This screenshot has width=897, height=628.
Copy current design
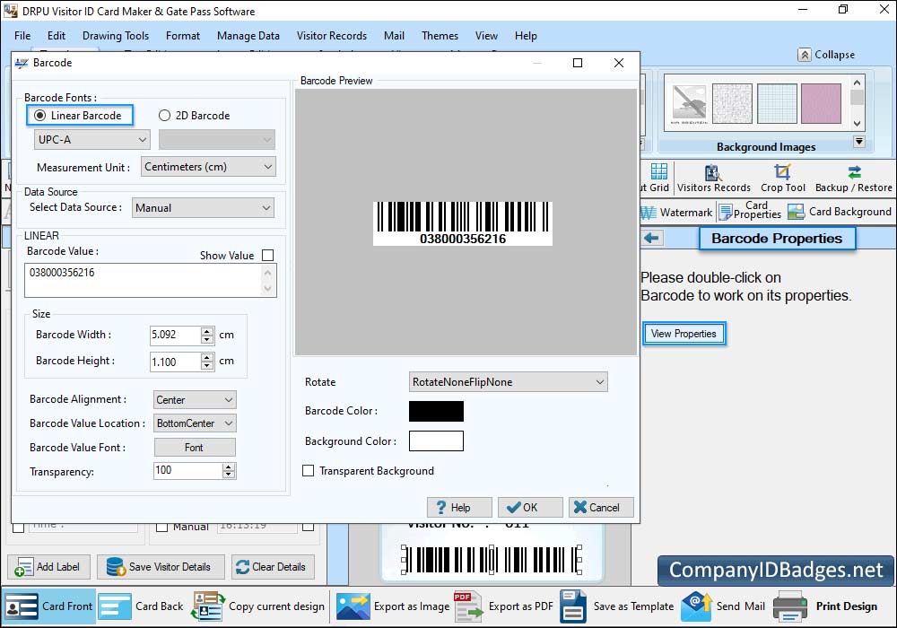tap(258, 606)
